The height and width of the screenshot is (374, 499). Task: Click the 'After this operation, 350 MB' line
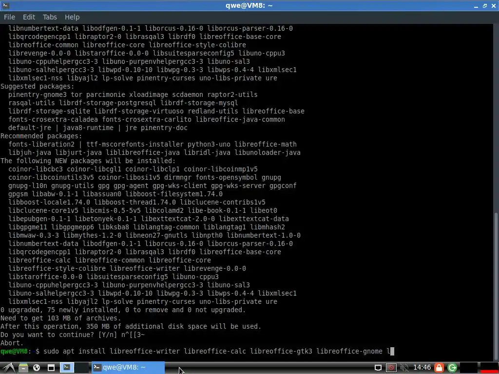(131, 326)
